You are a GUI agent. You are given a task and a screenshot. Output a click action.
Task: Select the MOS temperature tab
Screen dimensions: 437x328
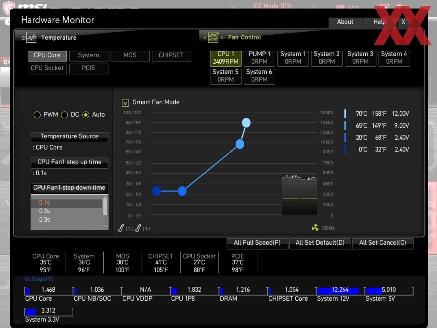tap(130, 56)
